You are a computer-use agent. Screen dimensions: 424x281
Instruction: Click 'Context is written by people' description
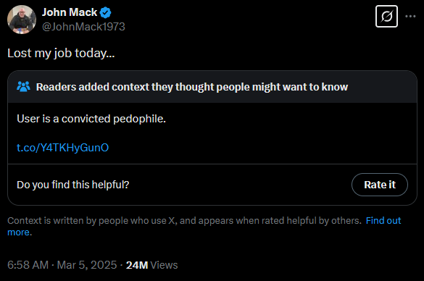(184, 221)
